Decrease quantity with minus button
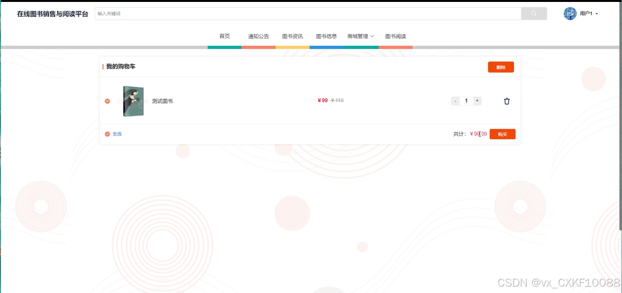The width and height of the screenshot is (622, 293). tap(455, 101)
